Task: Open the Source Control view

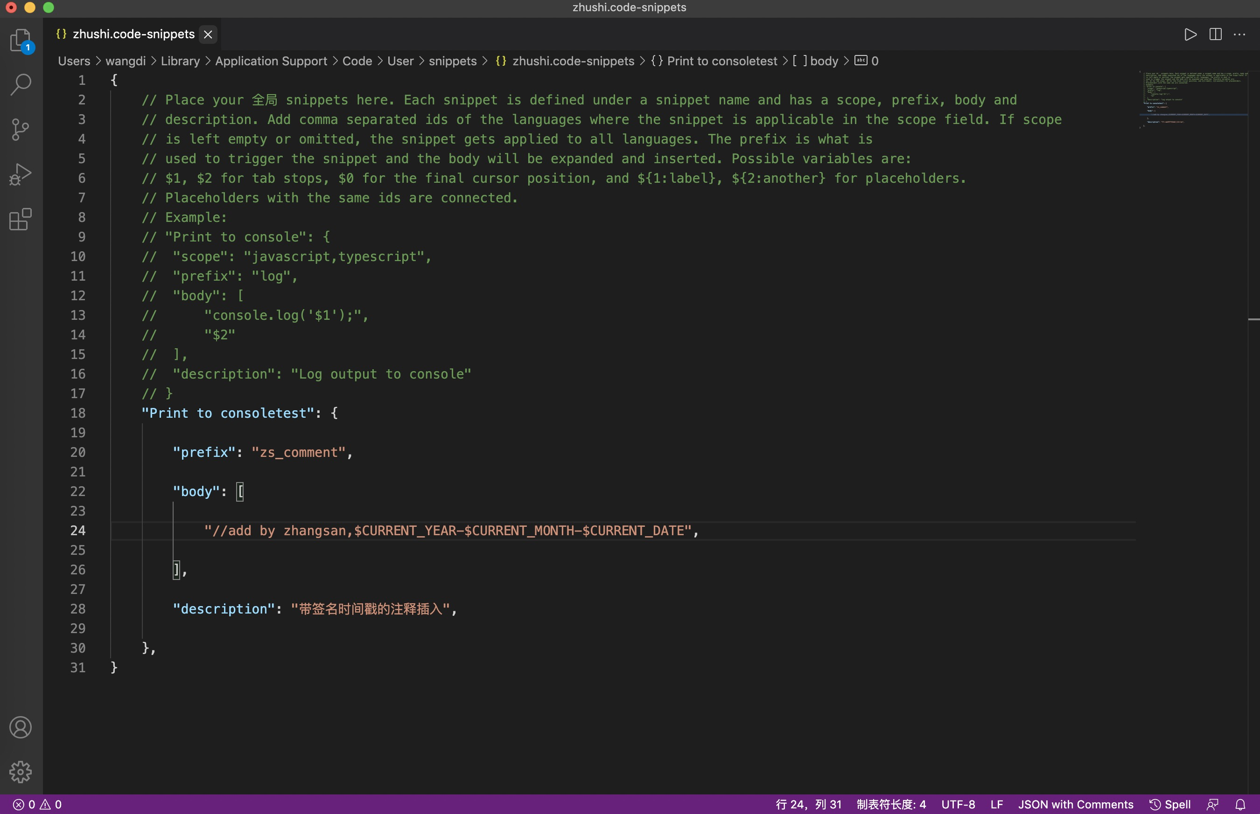Action: pos(21,130)
